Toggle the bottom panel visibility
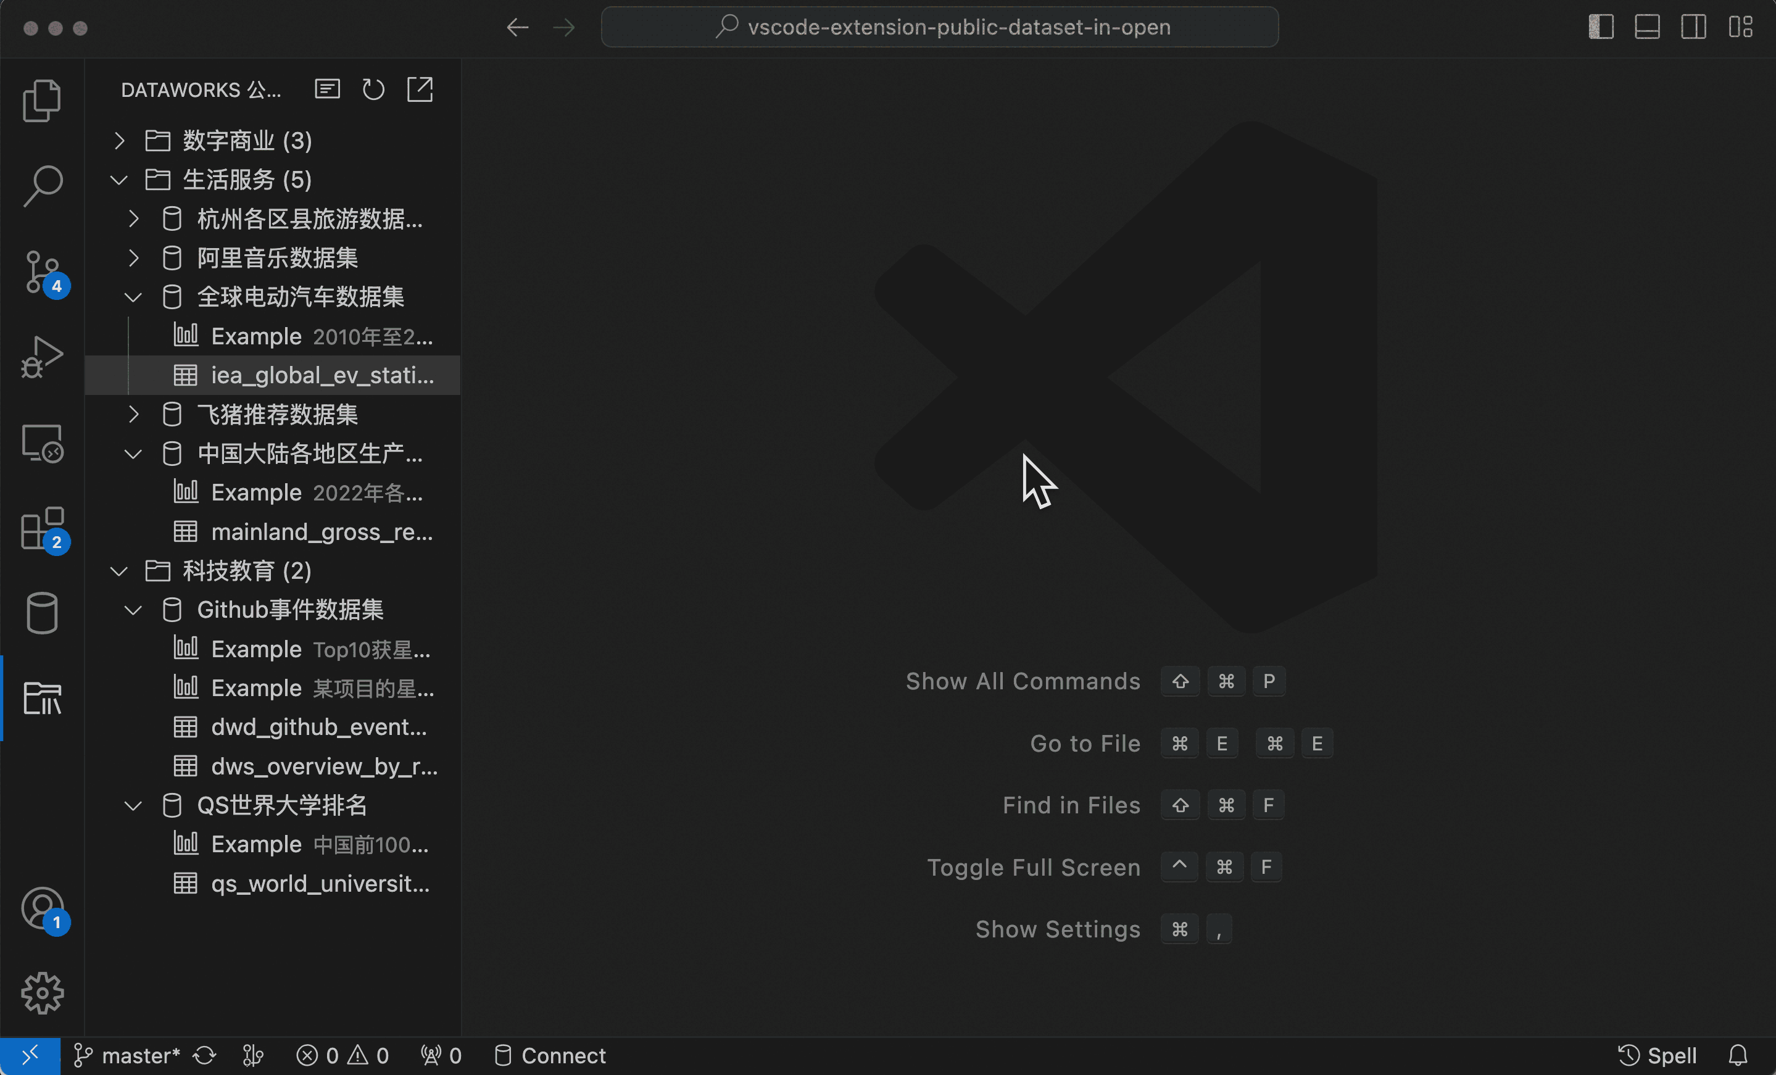The image size is (1776, 1075). point(1647,27)
